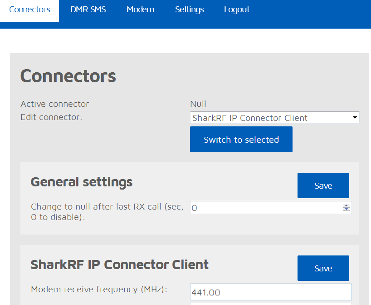
Task: Save the SharkRF IP Connector Client section
Action: [323, 268]
